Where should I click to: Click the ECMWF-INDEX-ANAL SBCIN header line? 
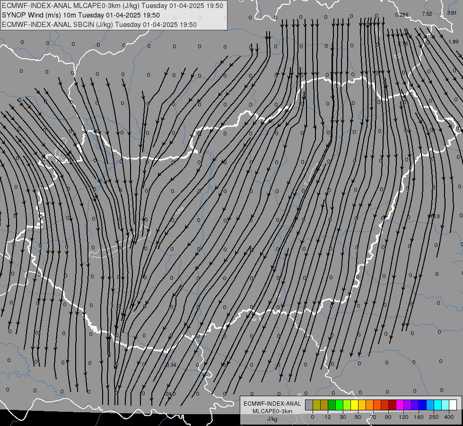tap(99, 25)
